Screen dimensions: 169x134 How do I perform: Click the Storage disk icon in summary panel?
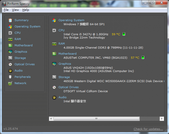[x=54, y=77]
